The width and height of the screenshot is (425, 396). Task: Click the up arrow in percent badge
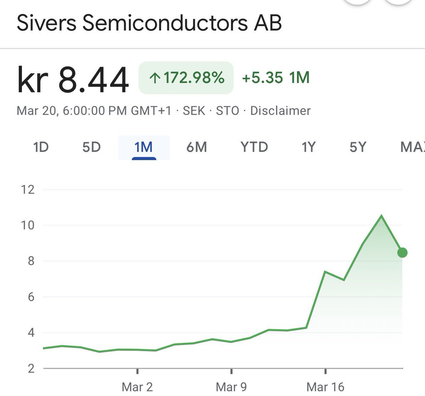[x=154, y=78]
